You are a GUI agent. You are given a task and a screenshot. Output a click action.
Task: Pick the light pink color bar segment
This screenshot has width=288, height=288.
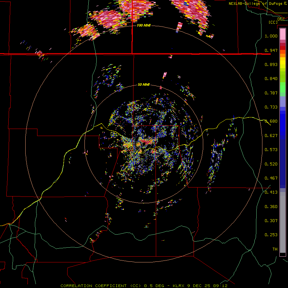pyautogui.click(x=283, y=34)
